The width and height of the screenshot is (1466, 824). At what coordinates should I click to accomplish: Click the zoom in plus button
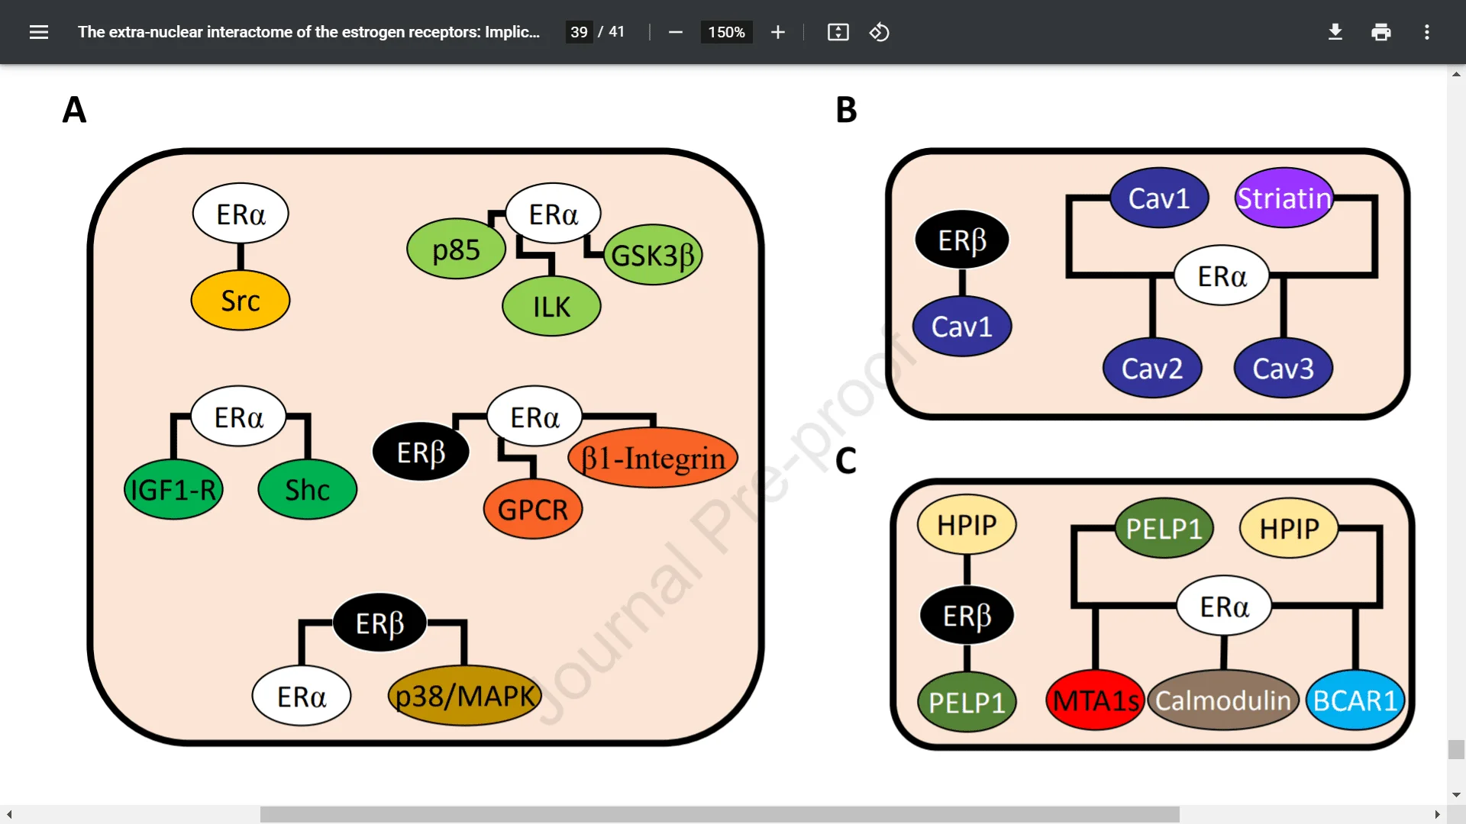pyautogui.click(x=777, y=32)
